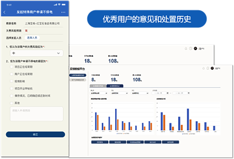Open the three-dot more menu in header
This screenshot has width=234, height=159.
(x=63, y=12)
